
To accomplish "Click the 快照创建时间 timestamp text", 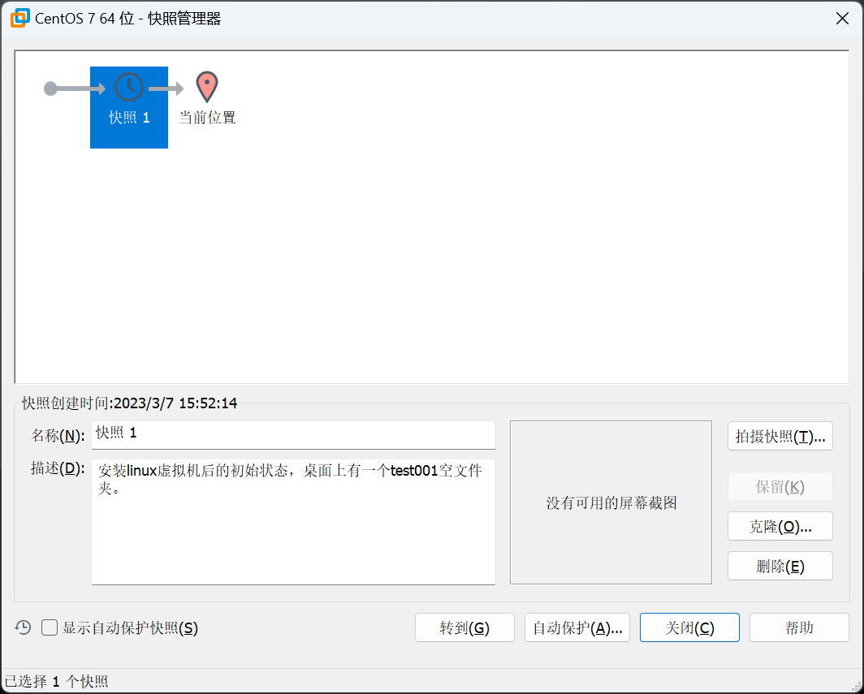I will (129, 403).
